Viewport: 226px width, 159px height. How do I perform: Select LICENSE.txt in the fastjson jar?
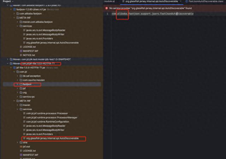(29, 47)
